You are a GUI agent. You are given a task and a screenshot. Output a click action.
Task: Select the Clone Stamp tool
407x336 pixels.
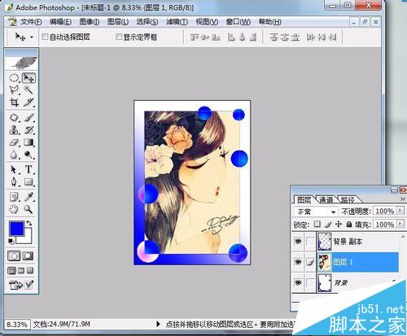click(14, 130)
